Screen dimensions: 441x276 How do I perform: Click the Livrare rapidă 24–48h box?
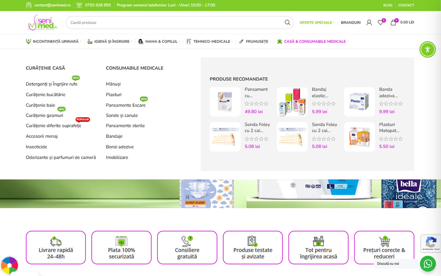click(x=56, y=247)
